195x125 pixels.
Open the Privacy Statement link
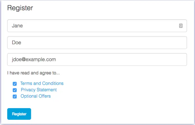coord(39,90)
